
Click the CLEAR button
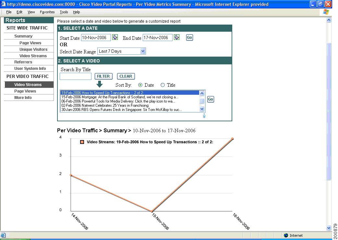[x=126, y=76]
